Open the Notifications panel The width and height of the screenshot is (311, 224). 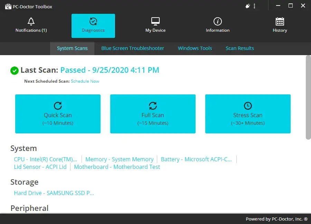pyautogui.click(x=31, y=25)
